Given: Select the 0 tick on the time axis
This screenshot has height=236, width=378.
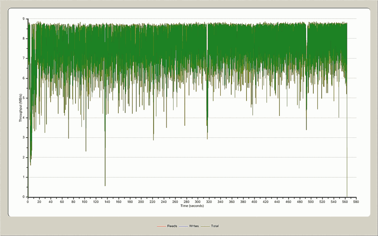Looking at the screenshot, I should coord(28,202).
